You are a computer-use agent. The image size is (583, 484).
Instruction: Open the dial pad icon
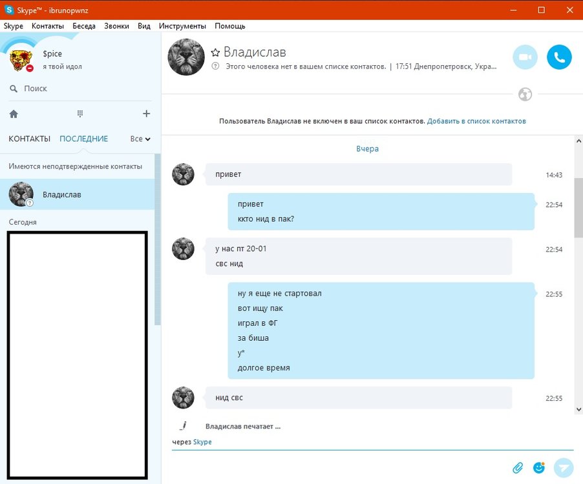coord(80,114)
